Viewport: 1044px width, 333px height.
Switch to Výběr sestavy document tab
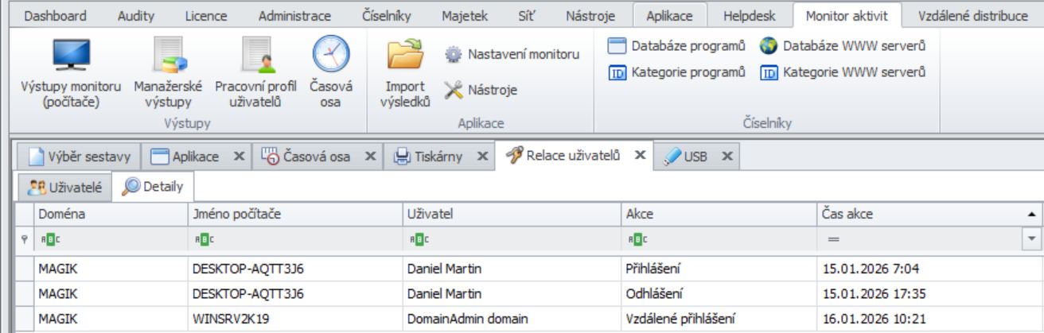pos(78,157)
